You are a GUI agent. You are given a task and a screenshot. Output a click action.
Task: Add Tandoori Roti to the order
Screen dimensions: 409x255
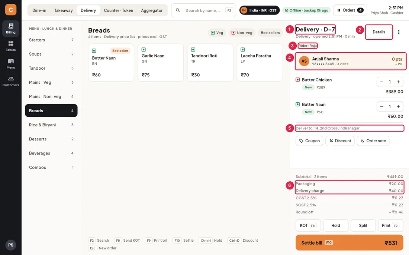210,63
